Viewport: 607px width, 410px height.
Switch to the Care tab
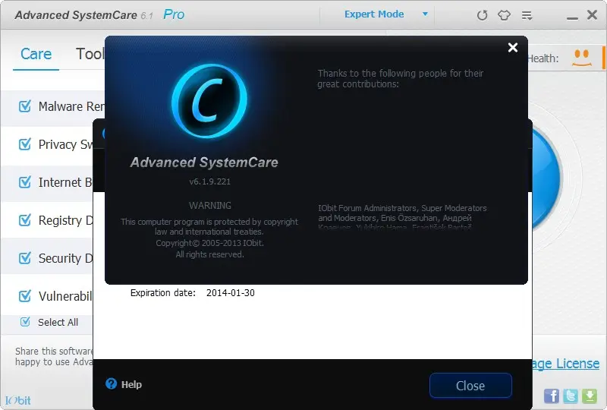click(36, 54)
